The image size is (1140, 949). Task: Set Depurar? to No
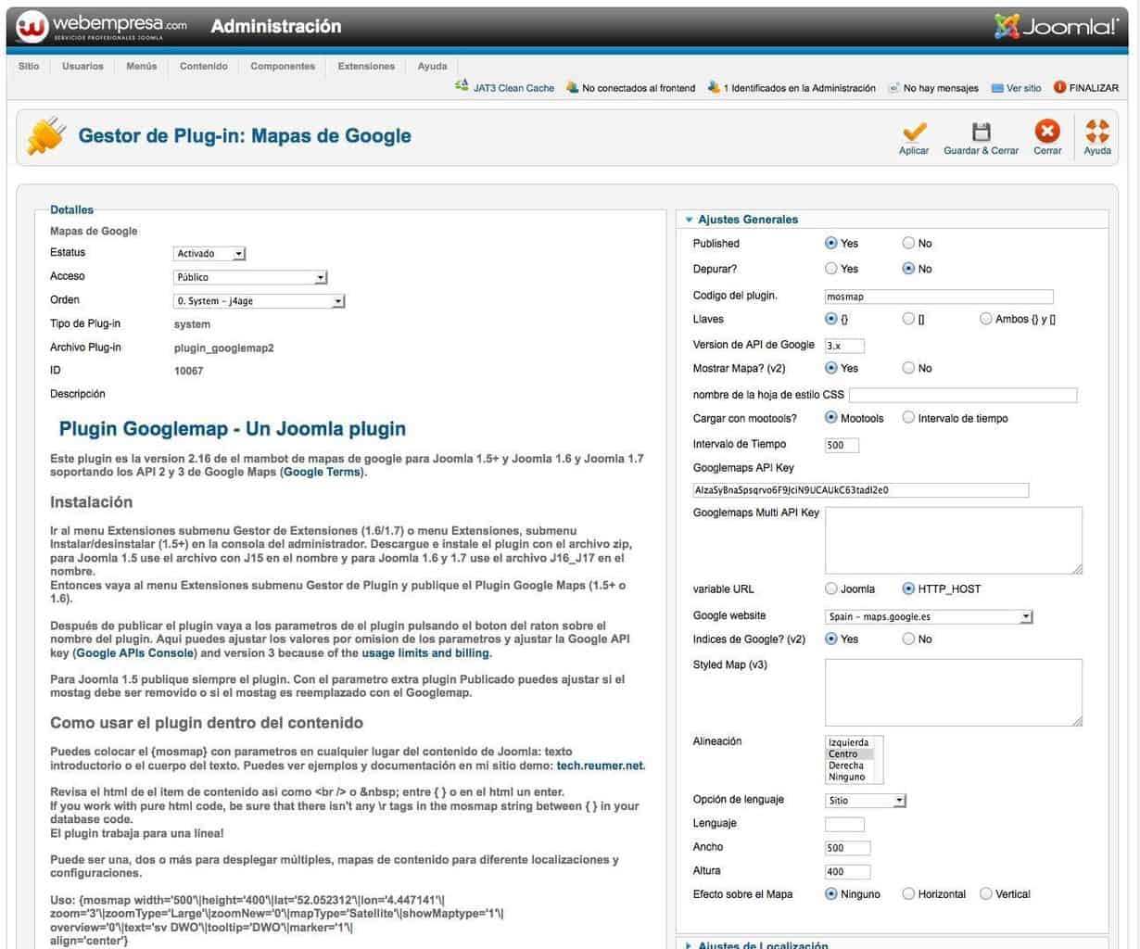(909, 268)
